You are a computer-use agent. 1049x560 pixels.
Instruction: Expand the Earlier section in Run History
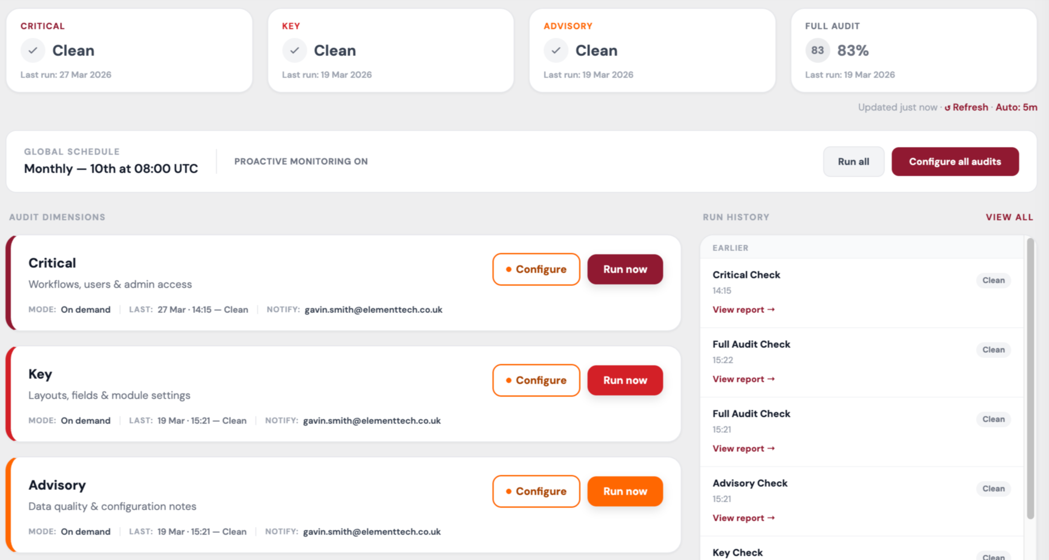click(730, 248)
